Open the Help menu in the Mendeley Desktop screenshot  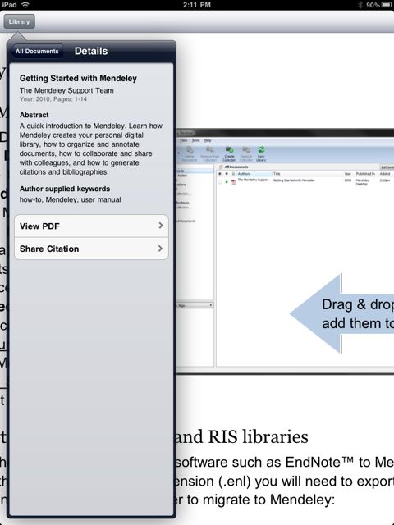click(208, 140)
